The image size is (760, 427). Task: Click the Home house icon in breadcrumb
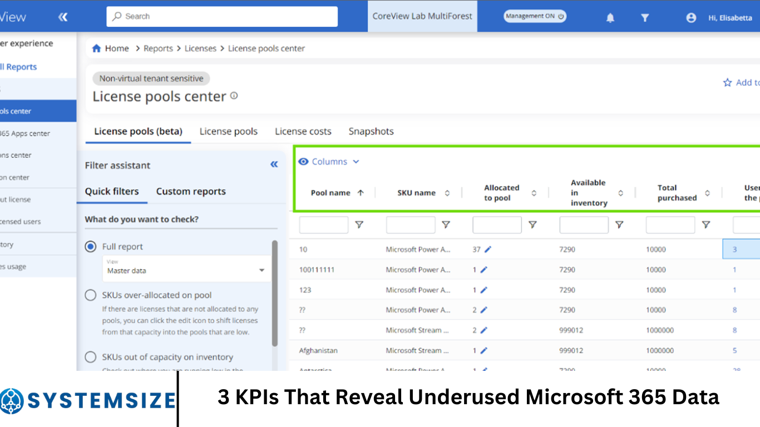(97, 48)
